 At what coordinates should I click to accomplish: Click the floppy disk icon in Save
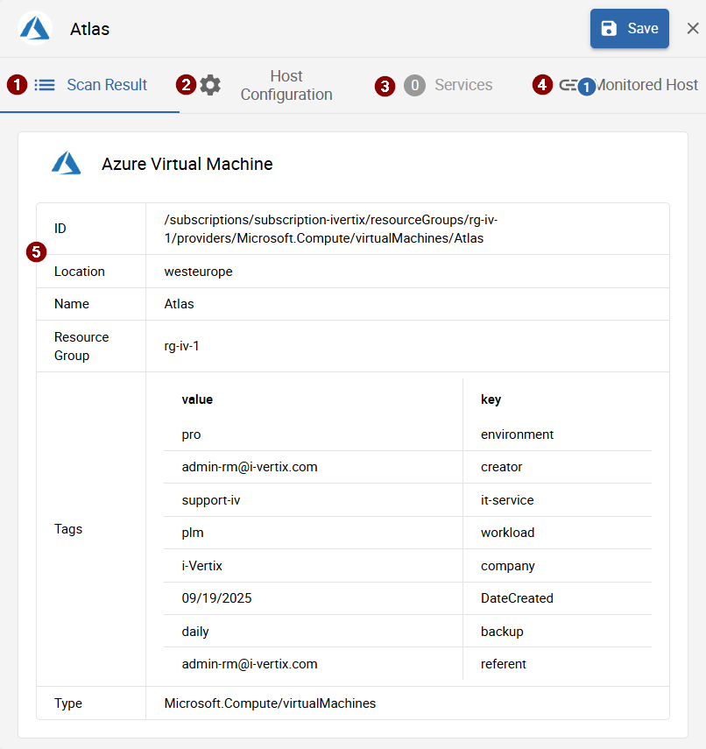[x=609, y=29]
